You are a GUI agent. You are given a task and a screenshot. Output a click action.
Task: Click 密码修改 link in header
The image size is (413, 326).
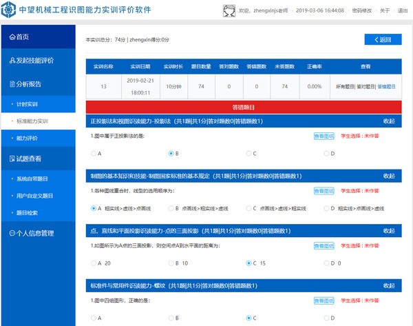[361, 10]
